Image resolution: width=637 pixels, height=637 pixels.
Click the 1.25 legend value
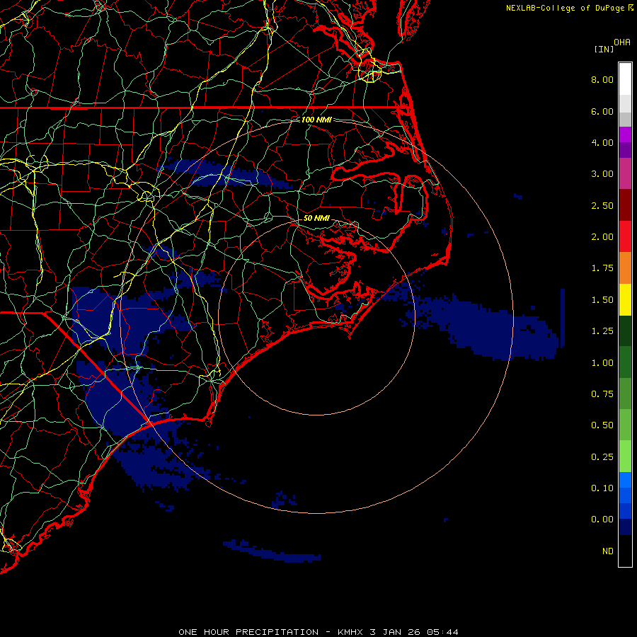(602, 331)
